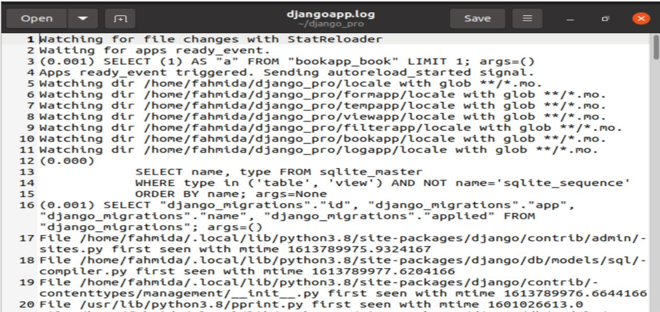Click line 1 'Watching for file changes with StatReloader'
This screenshot has height=312, width=660.
point(211,39)
